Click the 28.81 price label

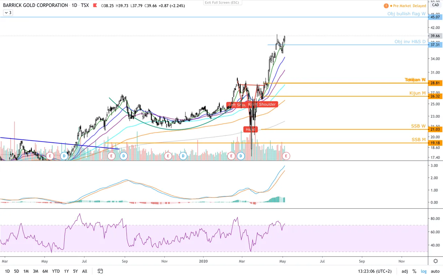435,83
